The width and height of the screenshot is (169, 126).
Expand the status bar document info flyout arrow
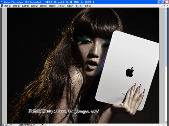click(42, 125)
